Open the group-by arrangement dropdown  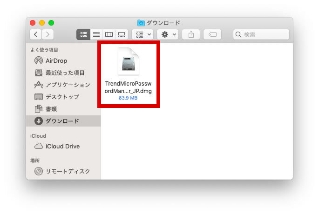pos(143,34)
